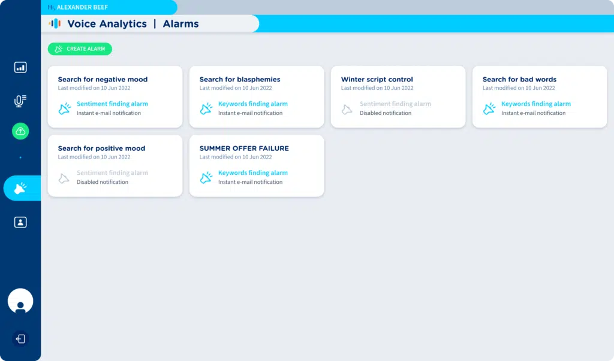The image size is (614, 361).
Task: Select the Alarms section in the header
Action: 180,23
